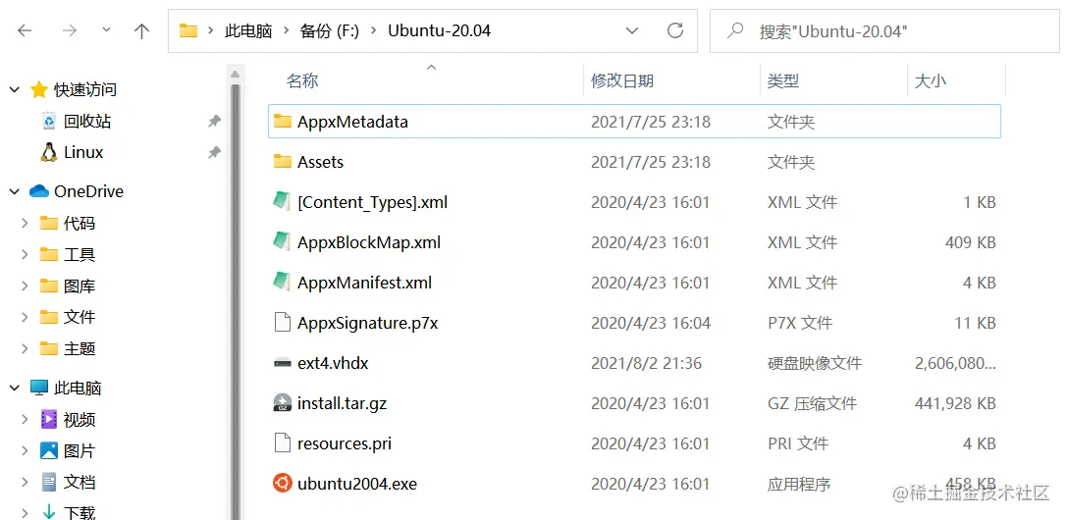Image resolution: width=1067 pixels, height=520 pixels.
Task: Select the ubuntu2004.exe Ubuntu icon
Action: click(x=283, y=484)
